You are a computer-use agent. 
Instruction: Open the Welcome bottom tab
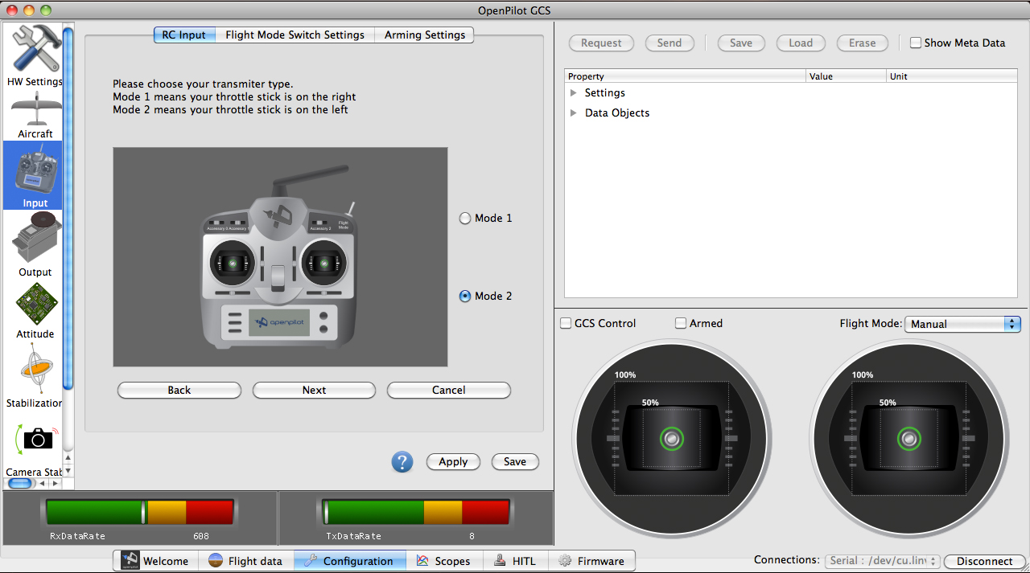coord(155,561)
